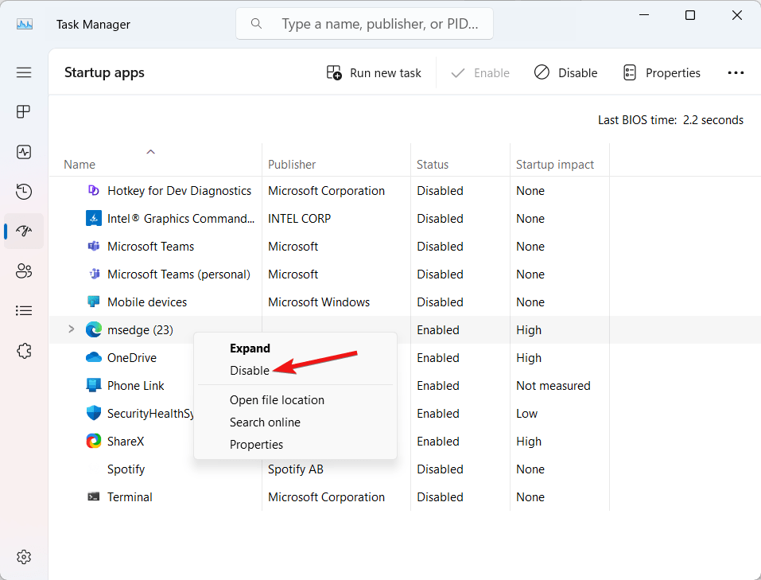The image size is (761, 580).
Task: Select the Startup apps sidebar icon
Action: [x=24, y=231]
